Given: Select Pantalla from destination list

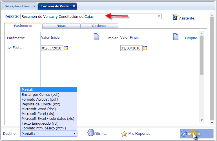Looking at the screenshot, I should tap(49, 90).
